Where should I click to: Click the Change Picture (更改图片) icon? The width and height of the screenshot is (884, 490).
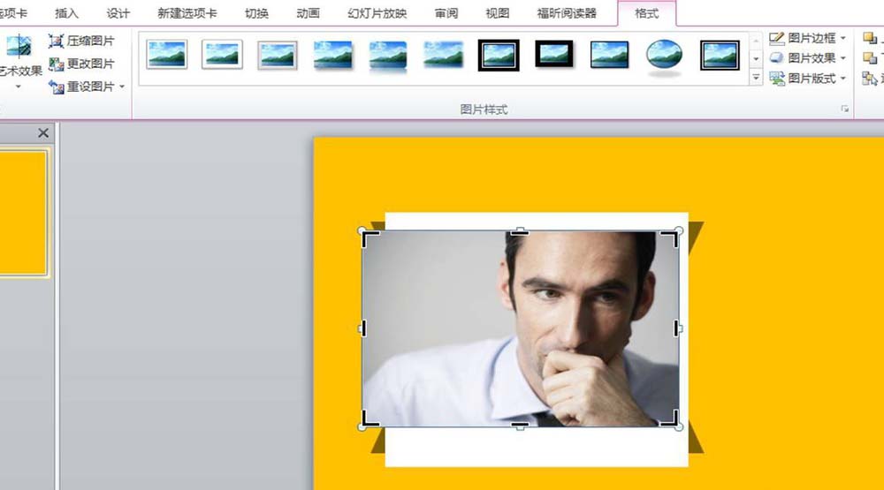click(56, 64)
